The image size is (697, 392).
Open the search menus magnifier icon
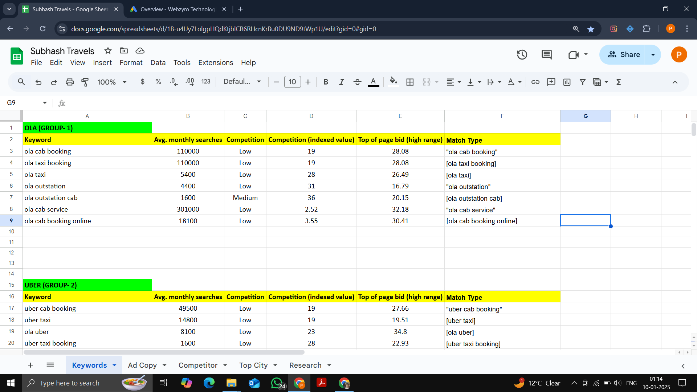click(x=21, y=82)
